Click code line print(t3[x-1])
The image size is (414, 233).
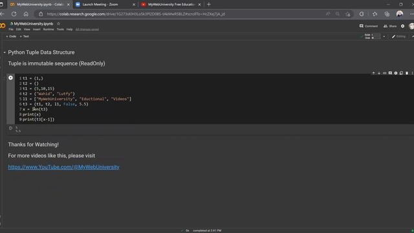click(39, 119)
